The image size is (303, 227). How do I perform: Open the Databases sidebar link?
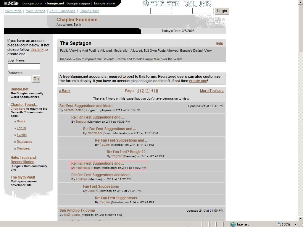coord(24,142)
